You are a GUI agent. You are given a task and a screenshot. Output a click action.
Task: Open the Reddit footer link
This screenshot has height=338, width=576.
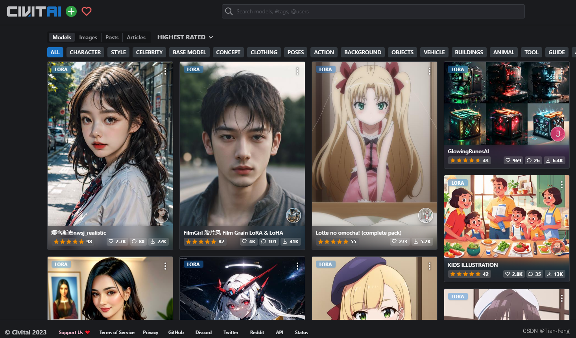[257, 332]
